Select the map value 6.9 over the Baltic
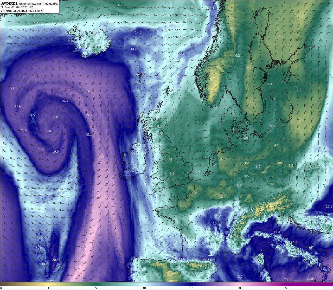Viewport: 333px width, 290px height. pyautogui.click(x=272, y=126)
